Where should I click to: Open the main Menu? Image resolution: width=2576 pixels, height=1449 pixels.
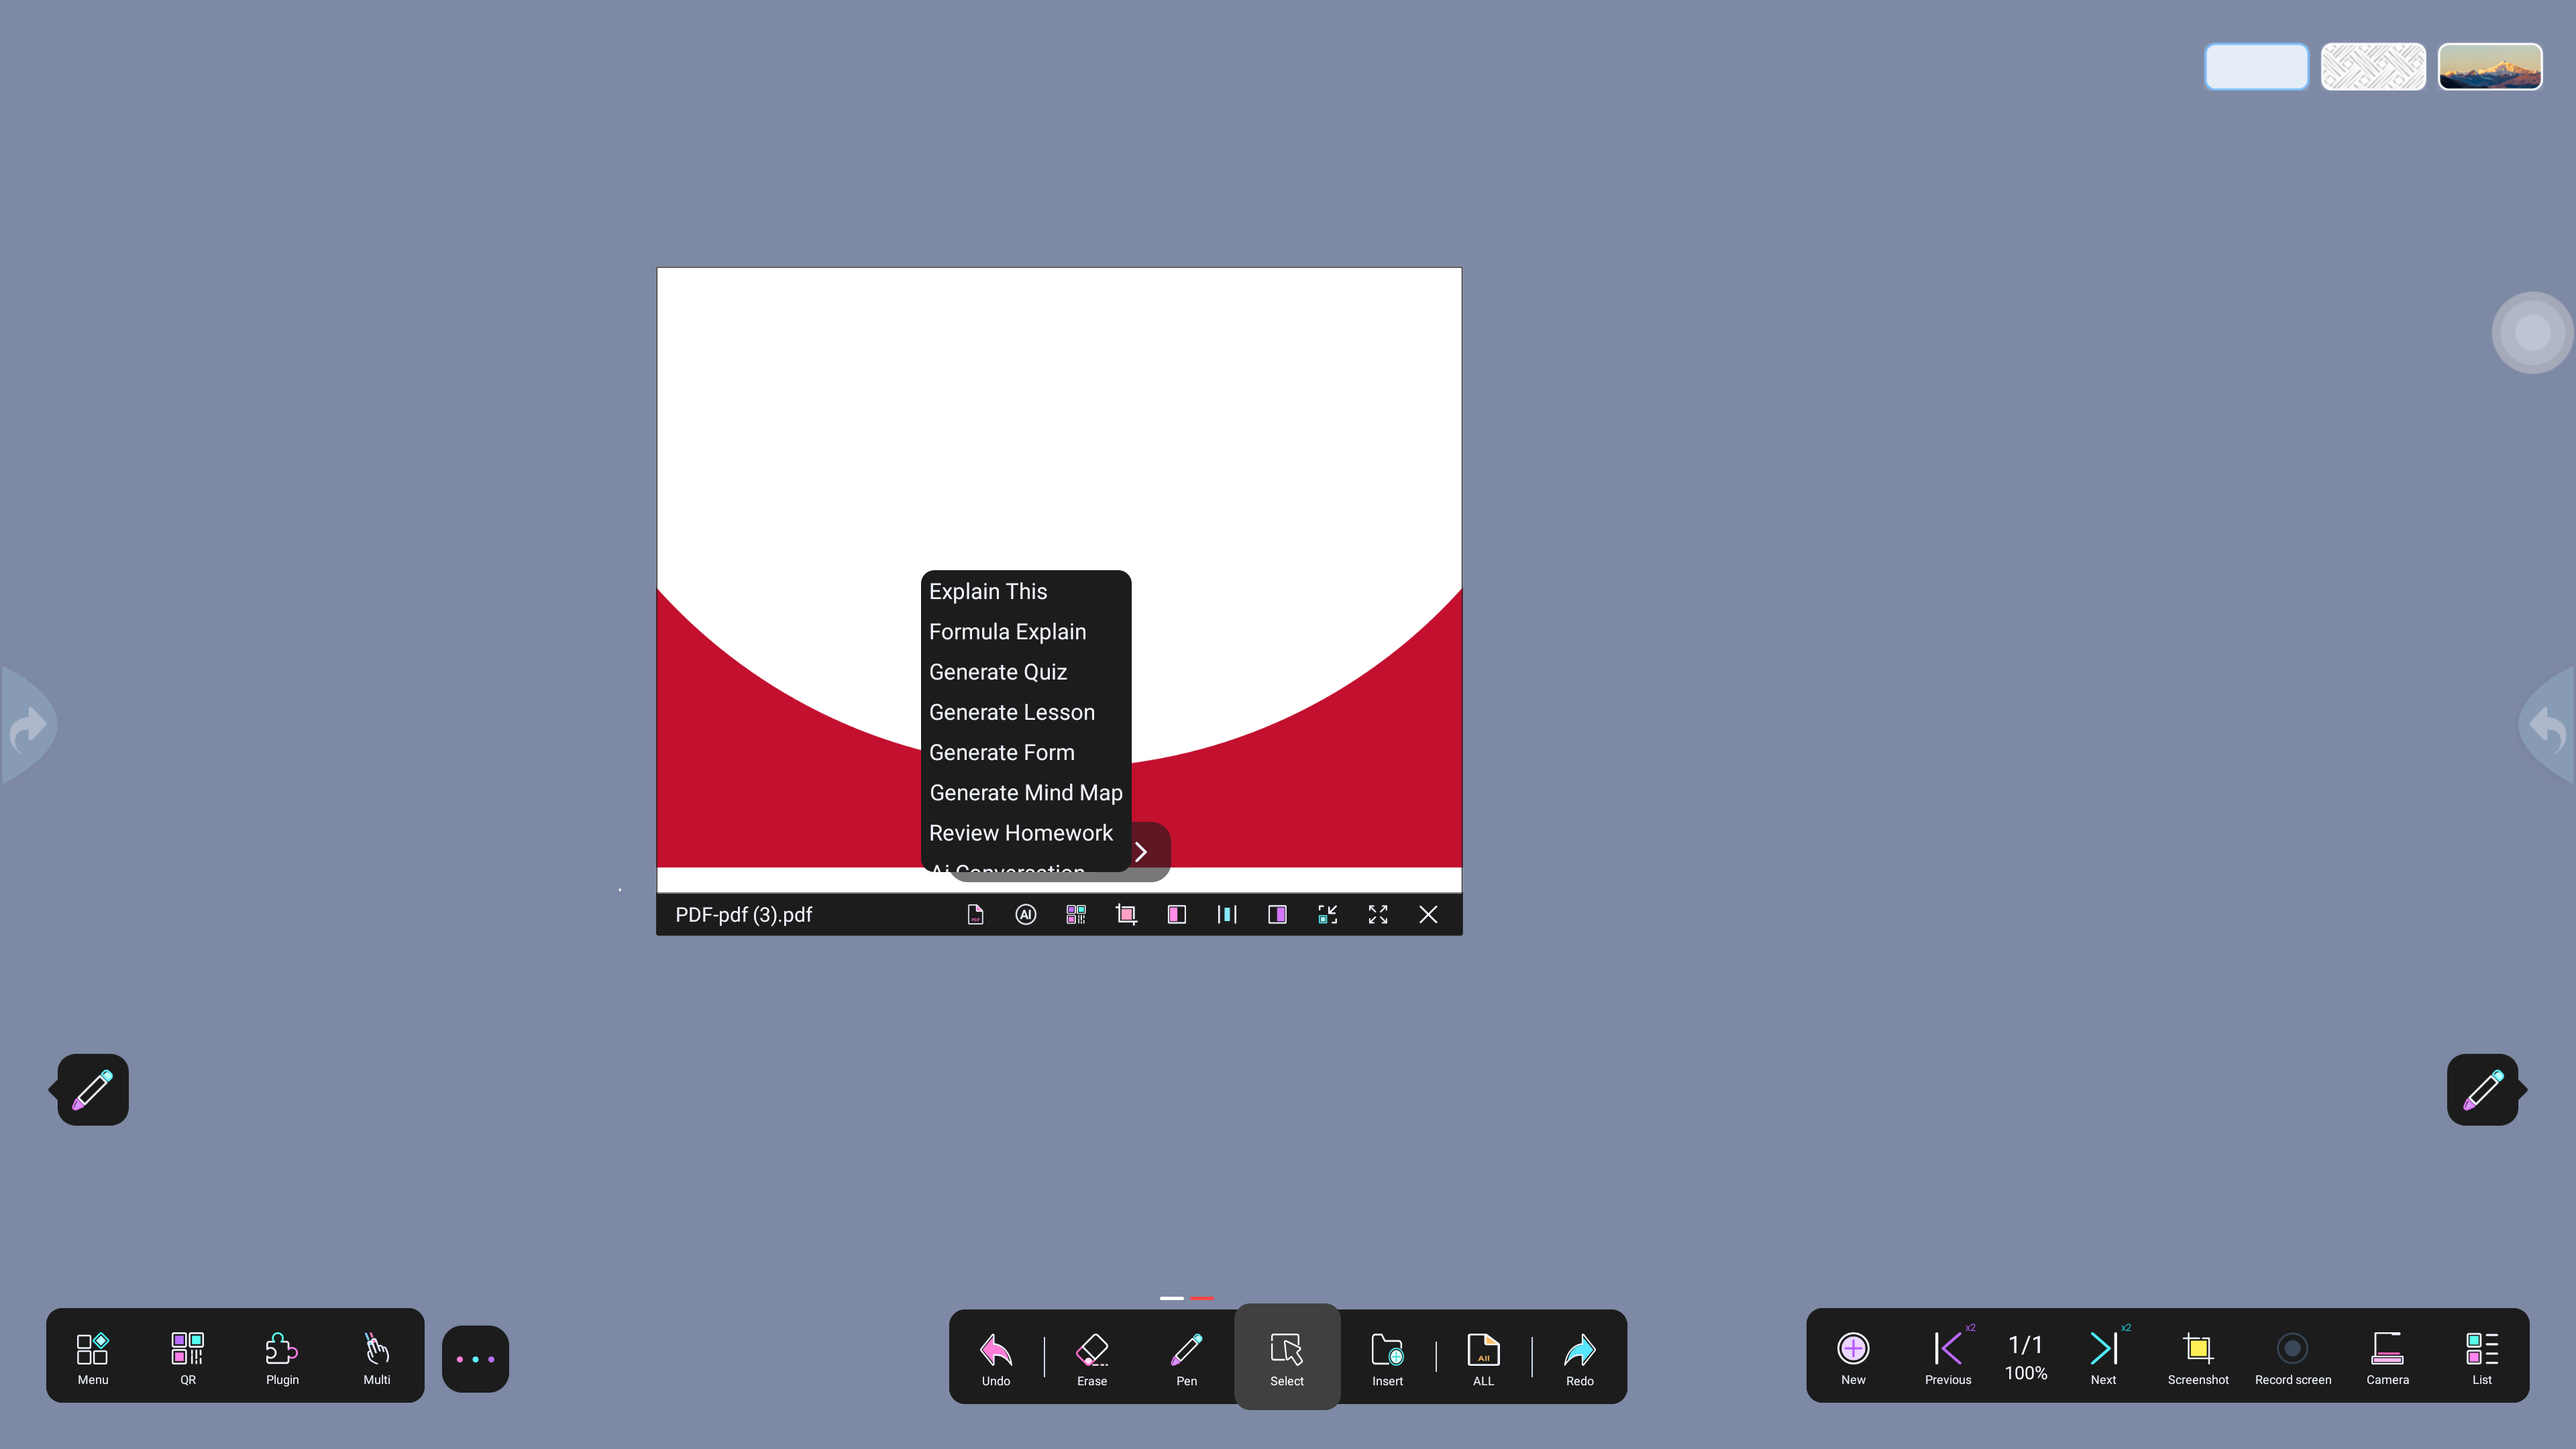(x=93, y=1357)
